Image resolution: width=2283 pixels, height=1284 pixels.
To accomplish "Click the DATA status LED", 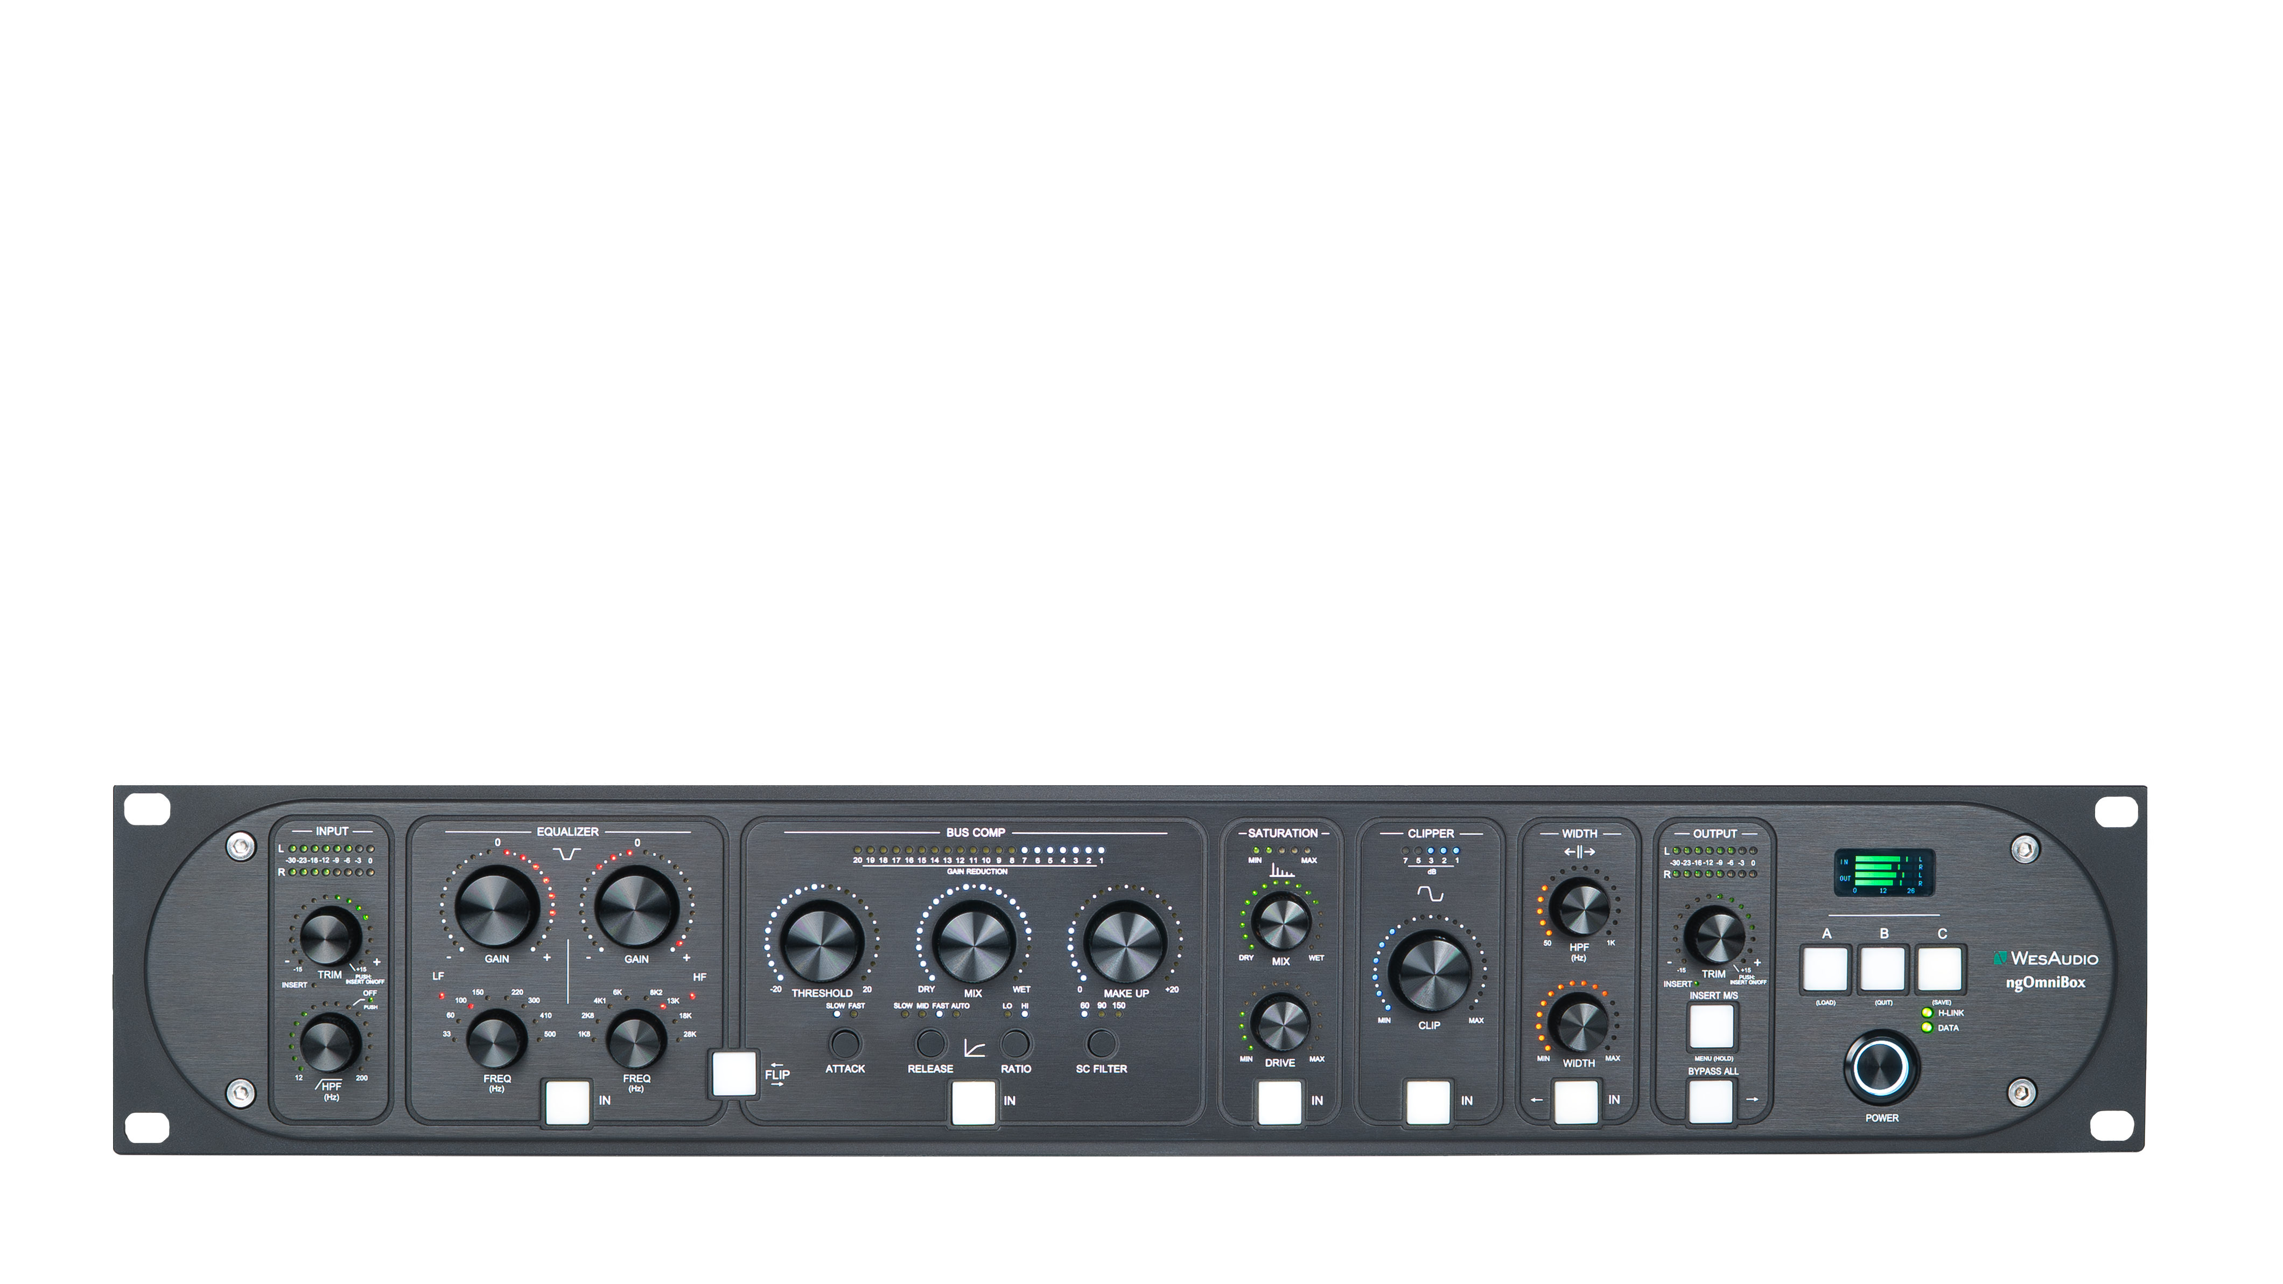I will [x=1927, y=1029].
